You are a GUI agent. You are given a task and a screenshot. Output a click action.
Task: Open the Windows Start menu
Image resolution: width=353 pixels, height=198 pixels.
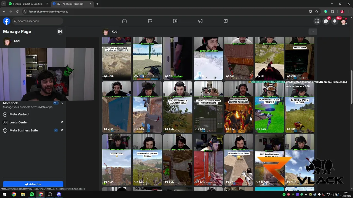[4, 194]
